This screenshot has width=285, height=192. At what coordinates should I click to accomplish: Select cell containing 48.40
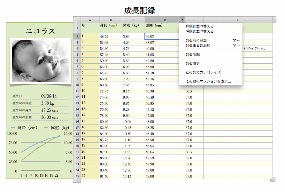165,134
